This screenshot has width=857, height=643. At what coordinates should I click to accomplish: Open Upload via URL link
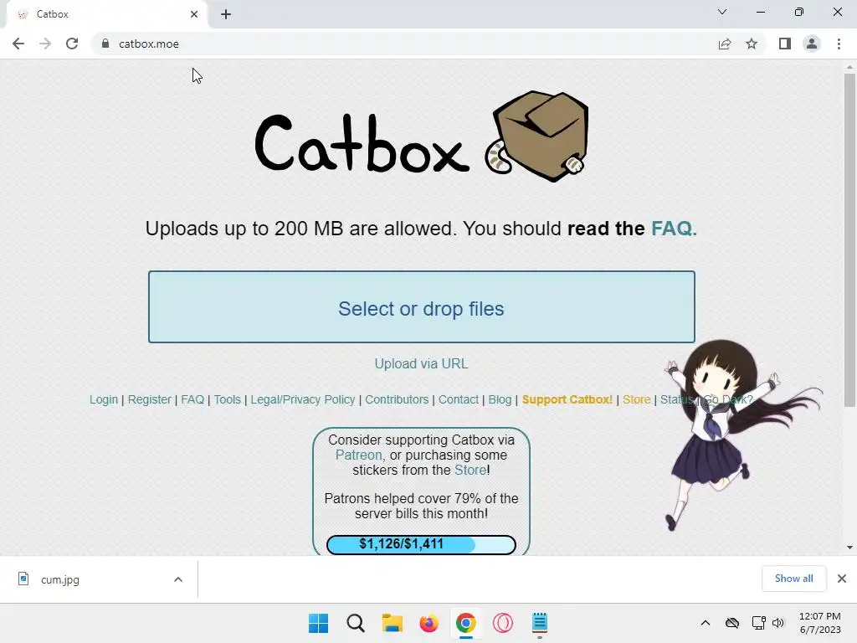422,363
